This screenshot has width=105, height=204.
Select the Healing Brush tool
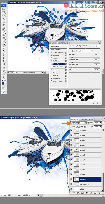click(x=4, y=29)
